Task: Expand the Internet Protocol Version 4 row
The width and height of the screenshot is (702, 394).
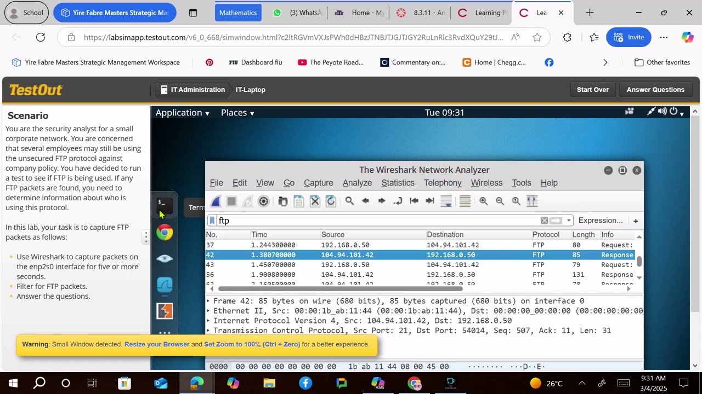Action: (x=208, y=321)
